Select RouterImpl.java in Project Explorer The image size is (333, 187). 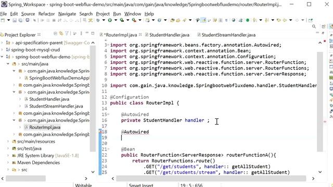coord(45,127)
